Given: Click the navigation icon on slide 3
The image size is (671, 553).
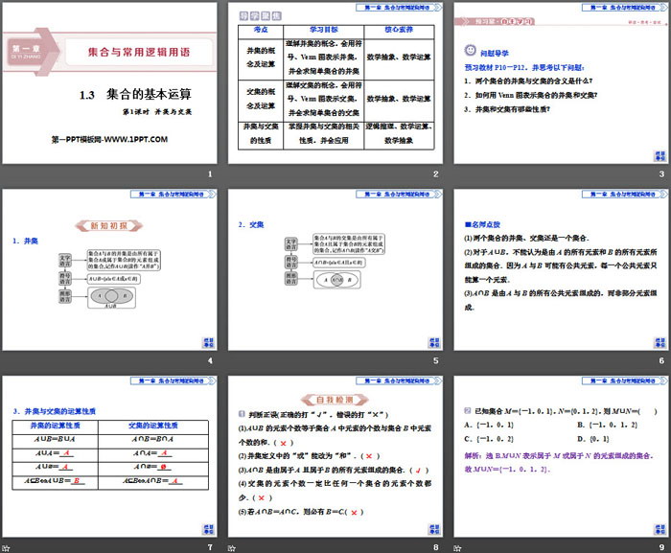Looking at the screenshot, I should click(x=659, y=154).
